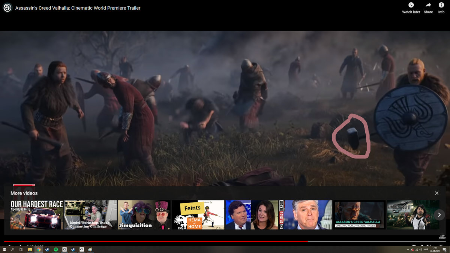Open the two news anchors video thumbnail

pyautogui.click(x=252, y=215)
